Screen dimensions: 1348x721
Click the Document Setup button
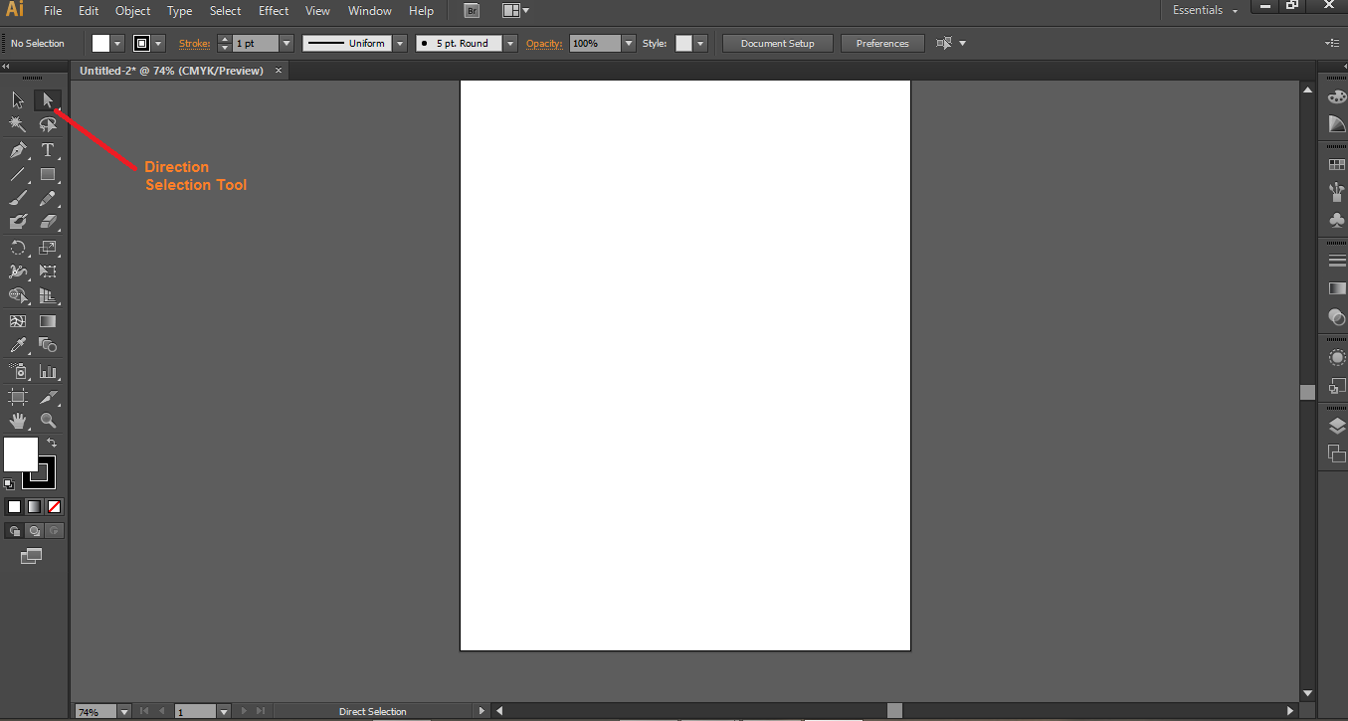pos(777,44)
